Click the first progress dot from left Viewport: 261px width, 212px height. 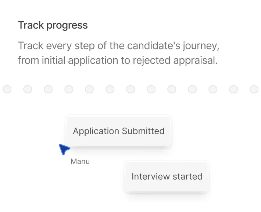[7, 89]
